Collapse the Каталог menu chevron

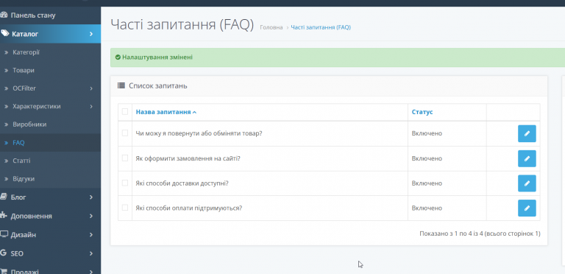[91, 34]
